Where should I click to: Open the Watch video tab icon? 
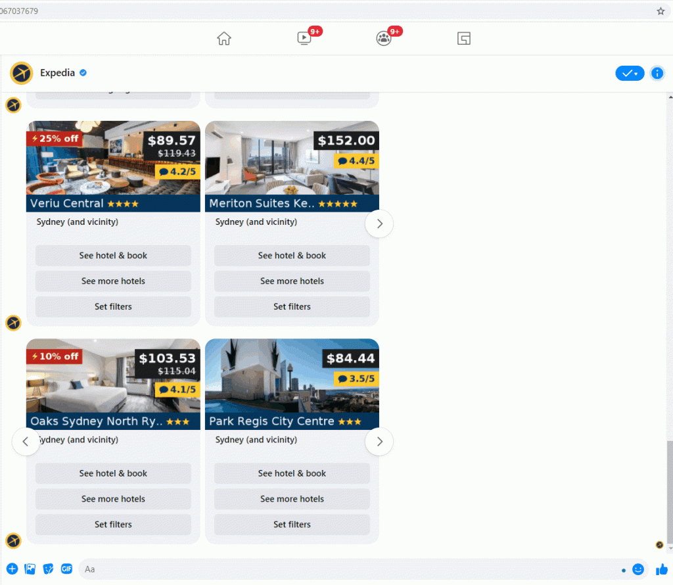304,38
